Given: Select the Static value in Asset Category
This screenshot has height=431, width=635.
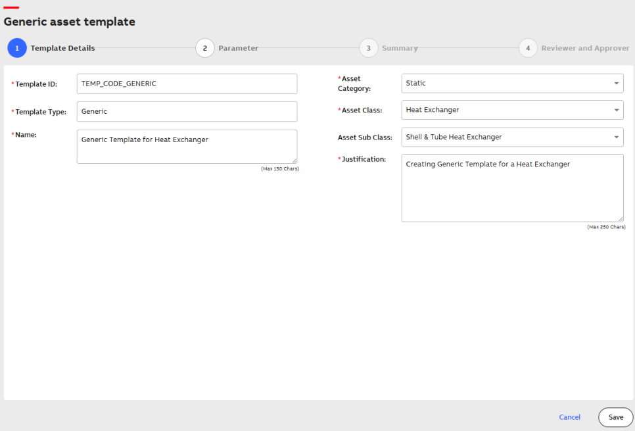Looking at the screenshot, I should (415, 83).
